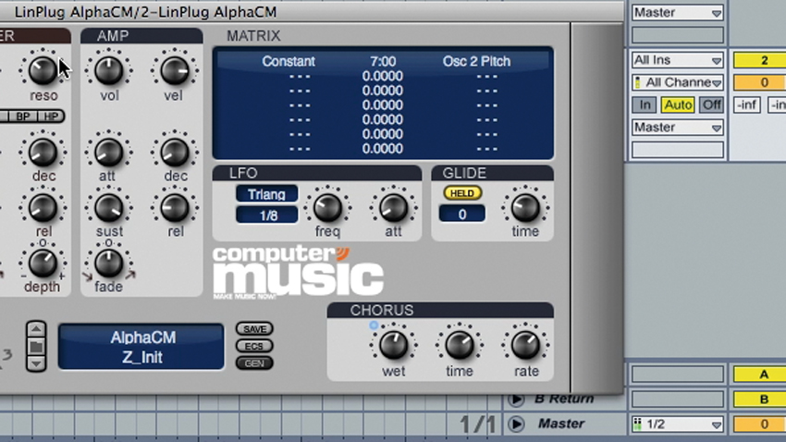Click the ECS button
The height and width of the screenshot is (442, 786).
(254, 346)
